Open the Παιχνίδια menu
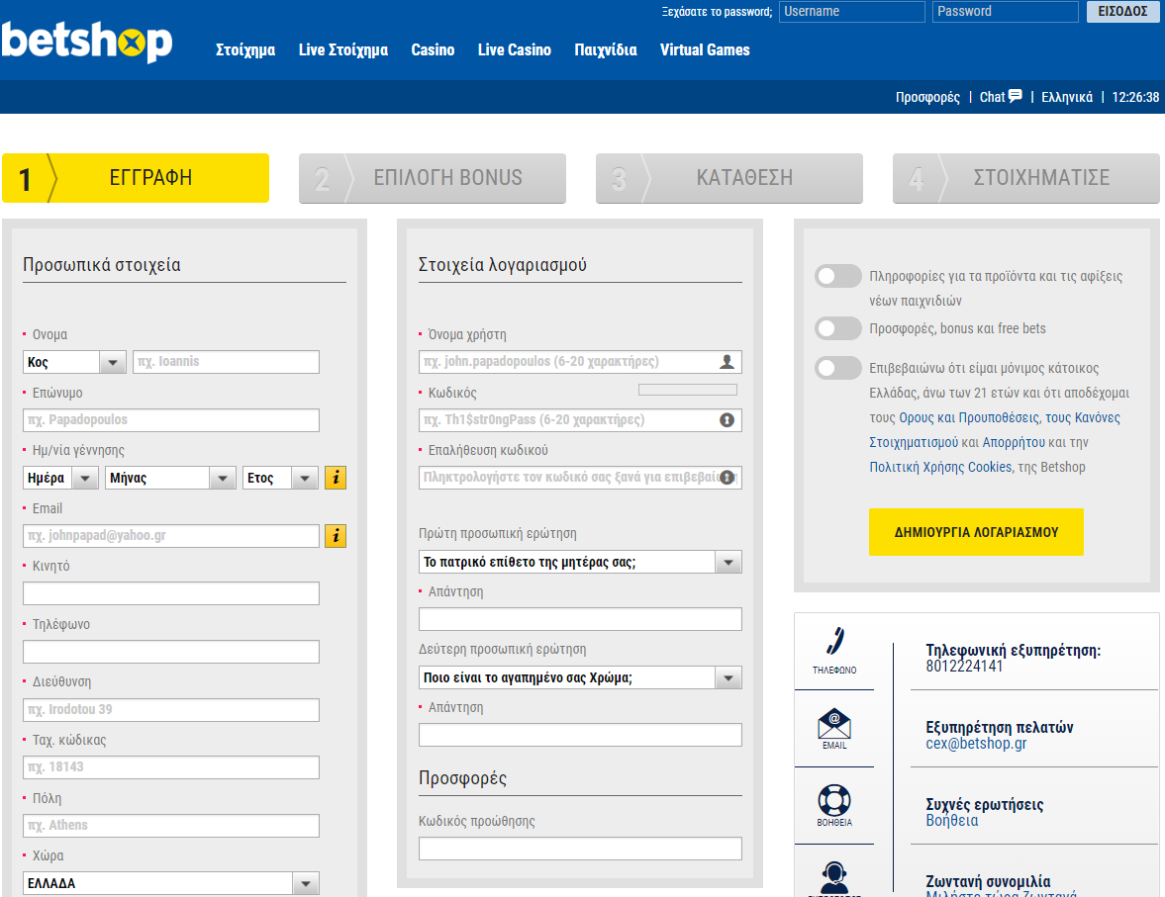 tap(606, 49)
